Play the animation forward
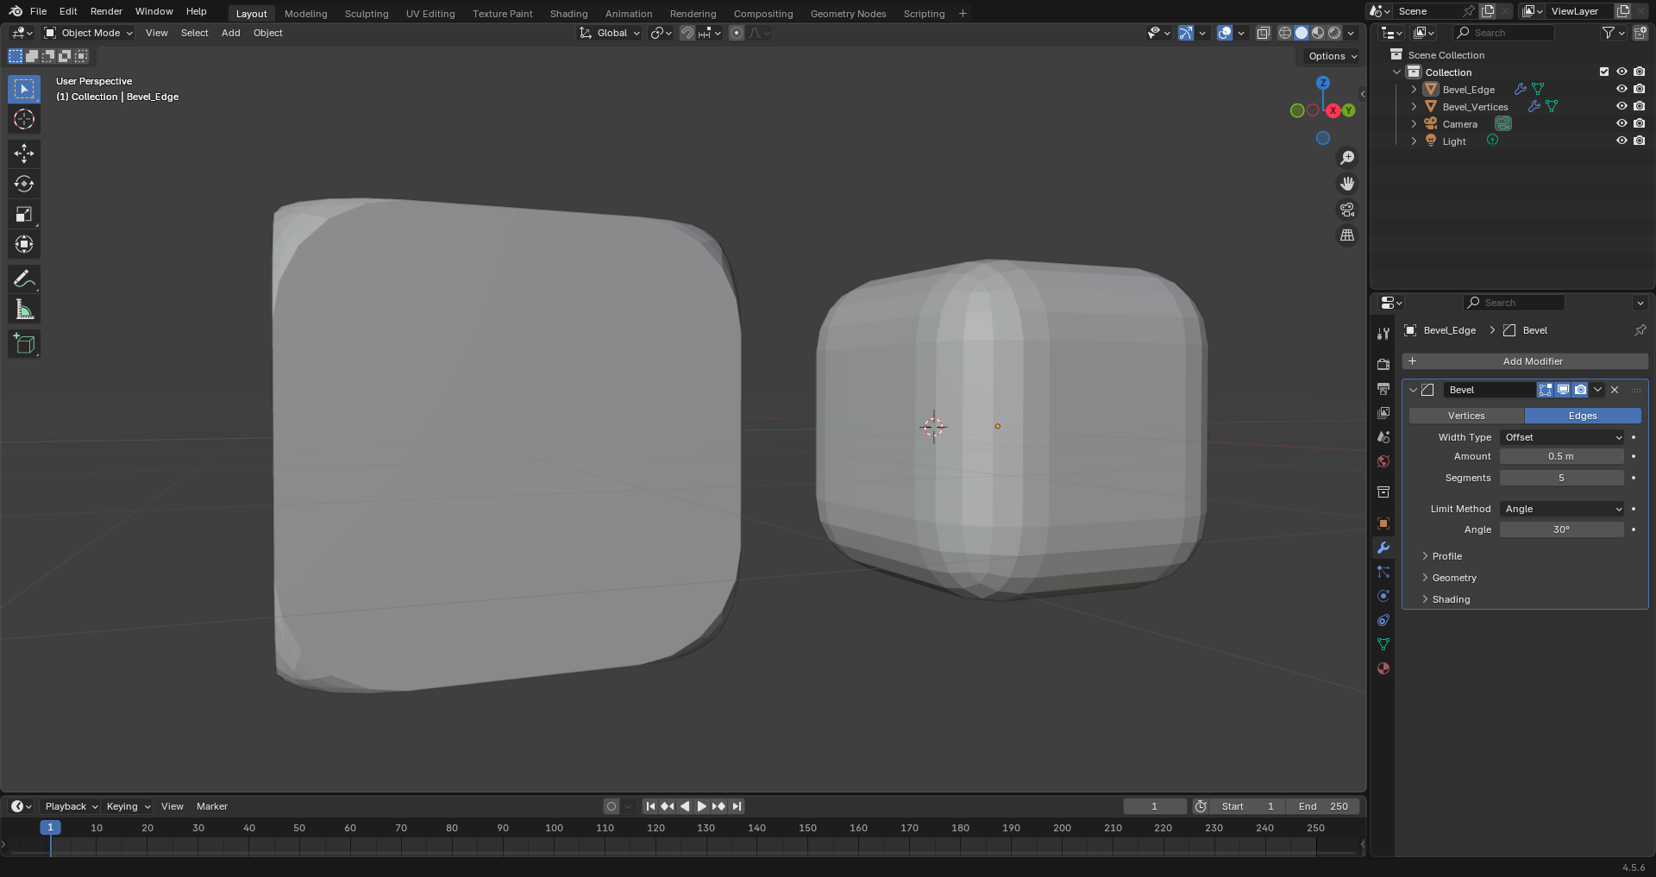Viewport: 1656px width, 877px height. click(x=701, y=806)
